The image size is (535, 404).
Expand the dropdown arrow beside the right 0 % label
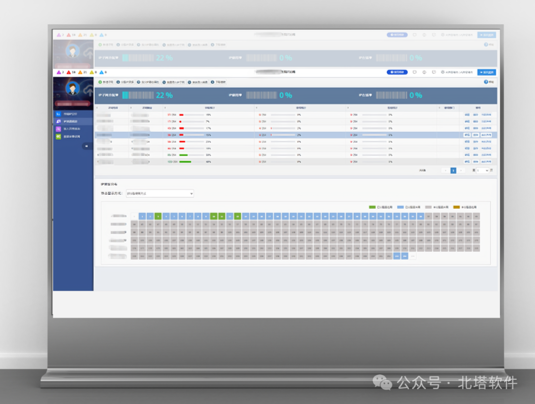371,95
